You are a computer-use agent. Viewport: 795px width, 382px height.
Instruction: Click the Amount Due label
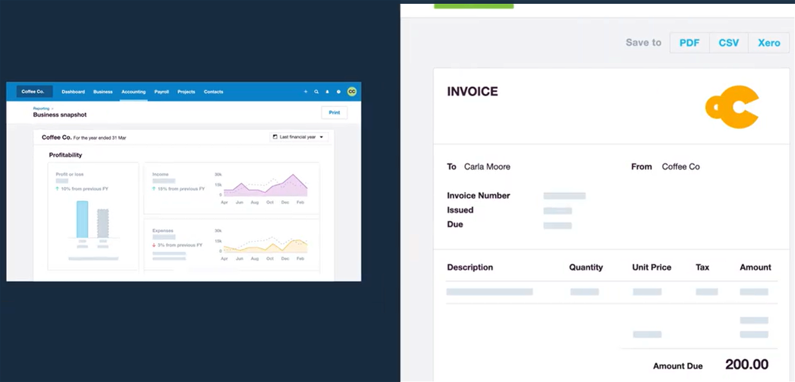point(678,366)
